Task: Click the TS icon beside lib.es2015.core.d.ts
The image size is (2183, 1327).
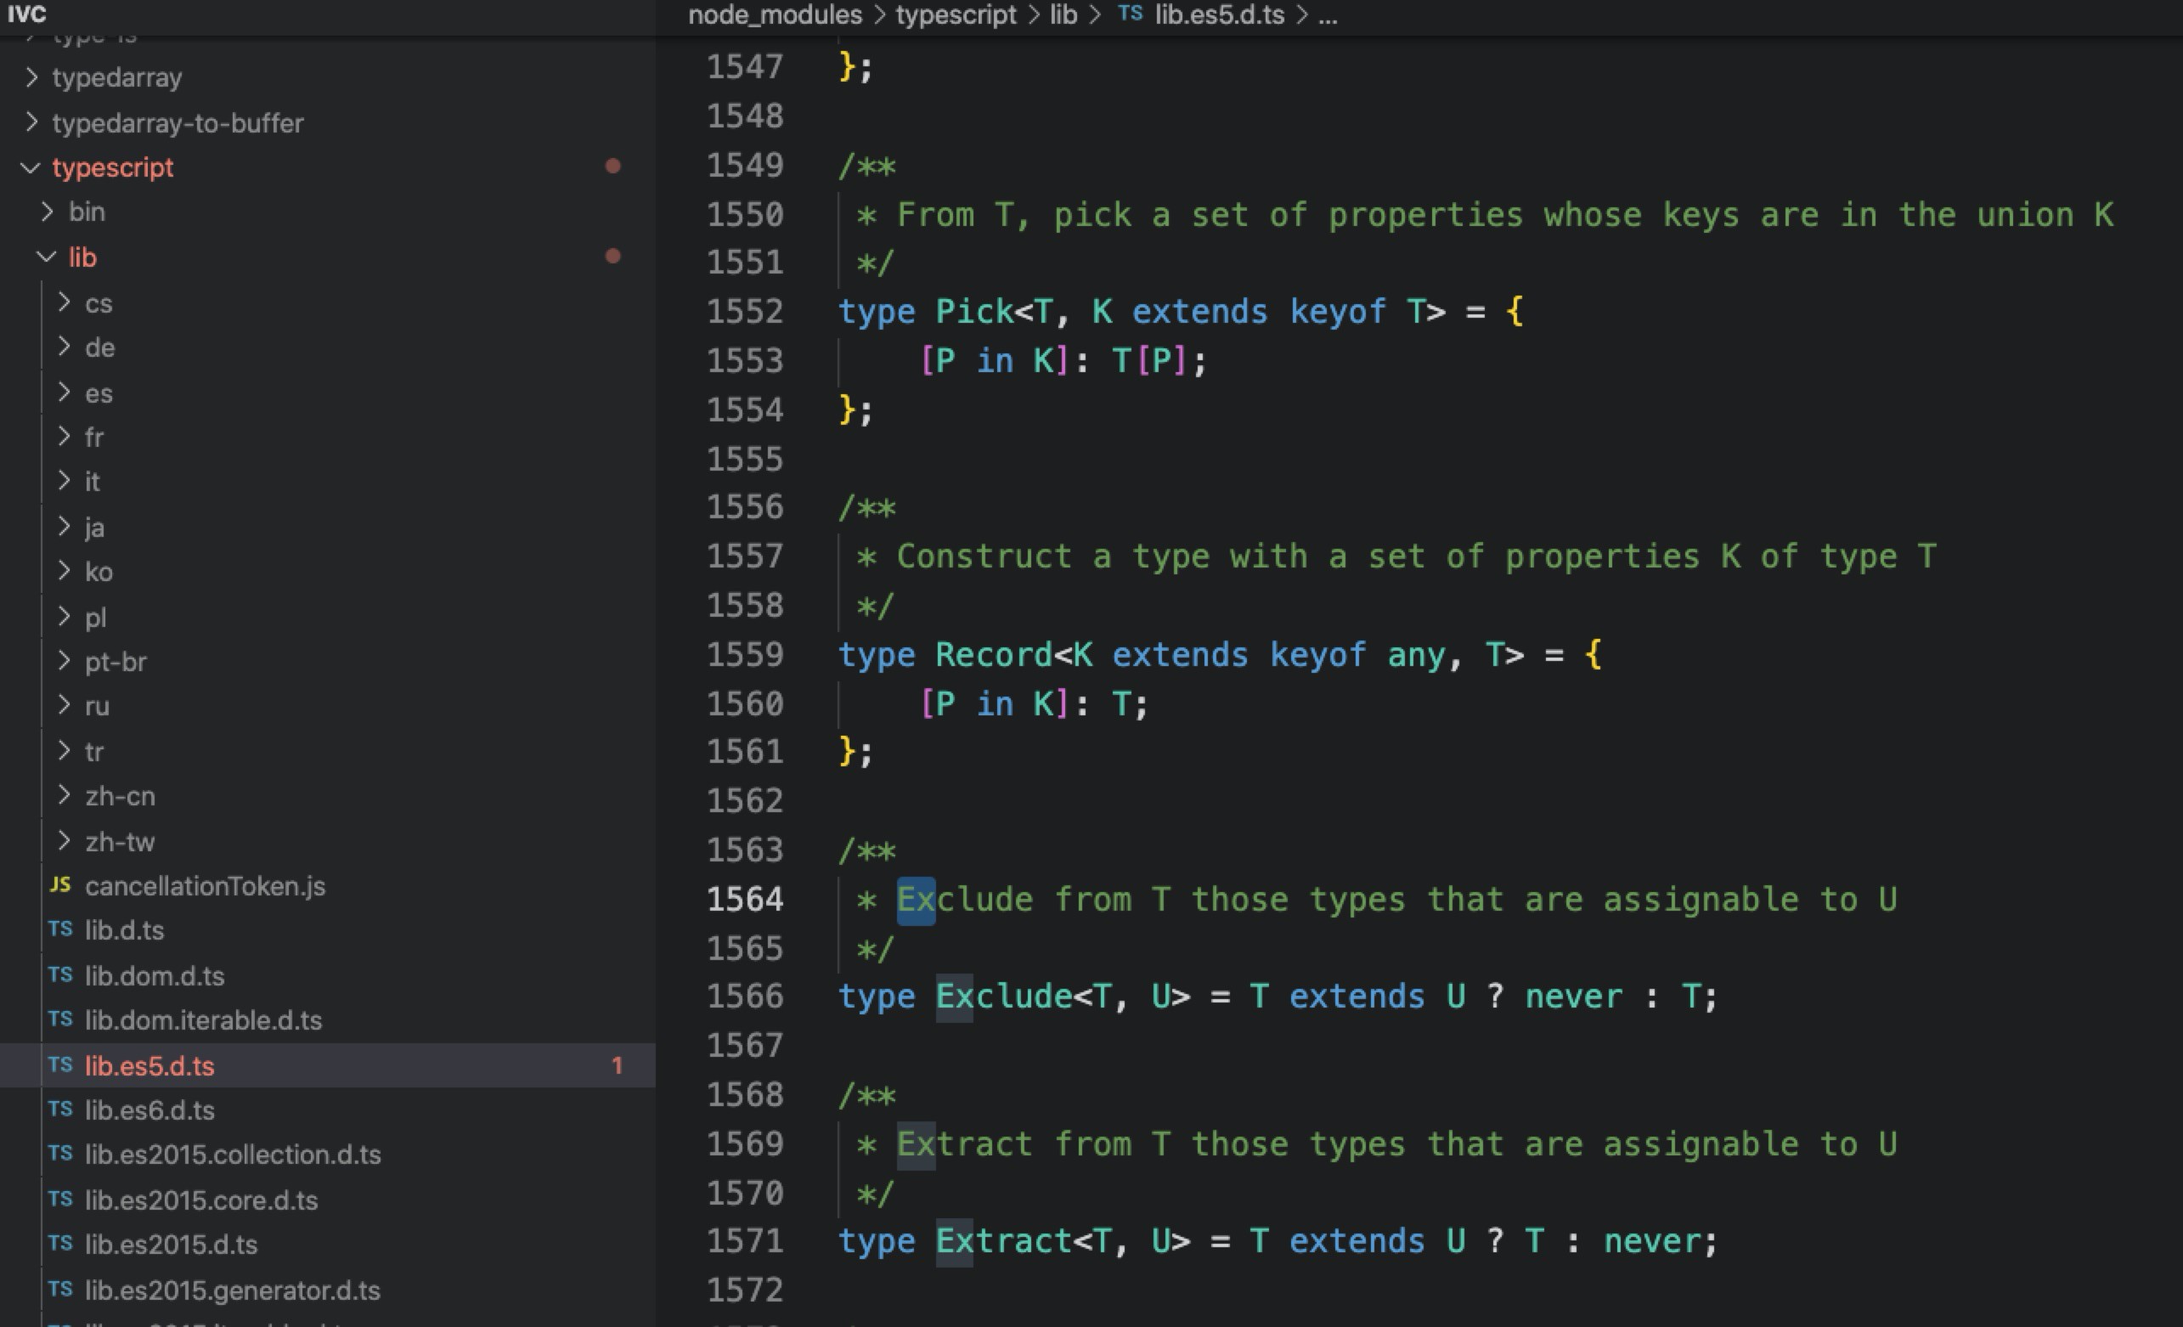Action: (x=60, y=1200)
